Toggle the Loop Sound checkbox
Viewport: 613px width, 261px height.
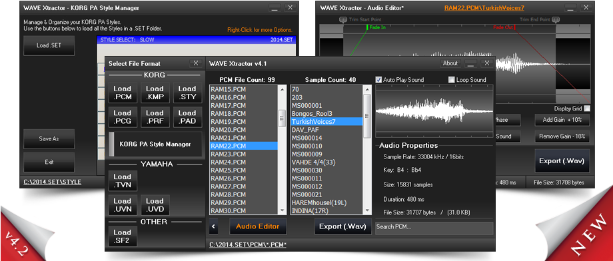point(451,80)
